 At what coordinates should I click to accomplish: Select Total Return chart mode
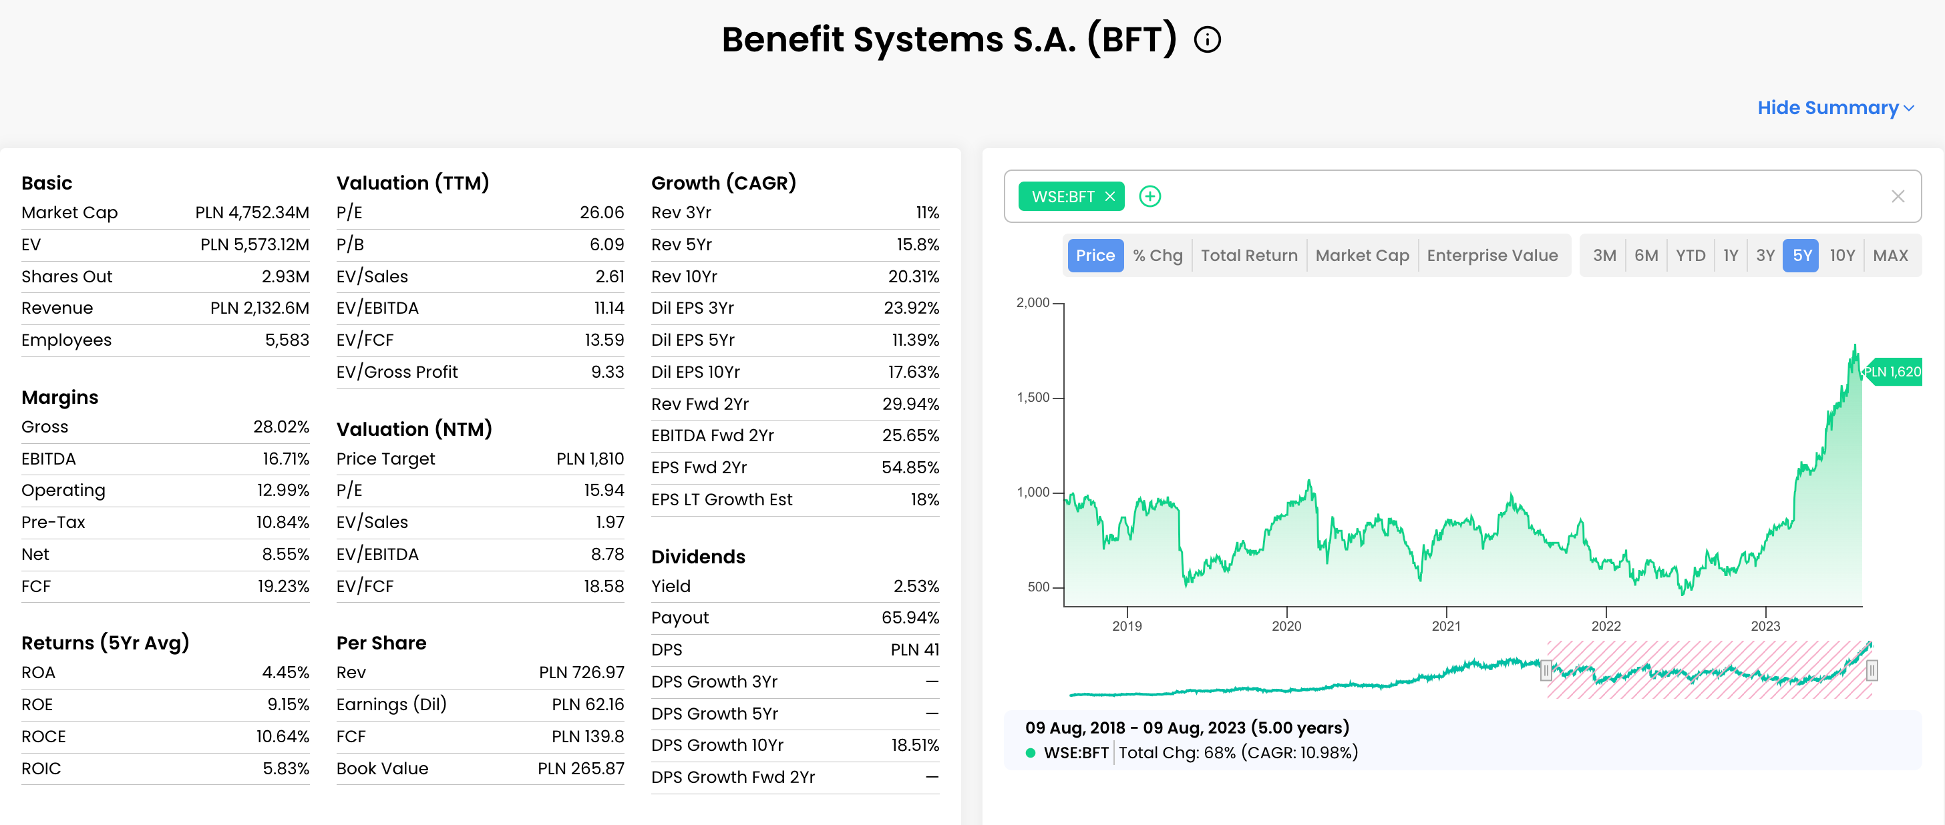(x=1248, y=256)
